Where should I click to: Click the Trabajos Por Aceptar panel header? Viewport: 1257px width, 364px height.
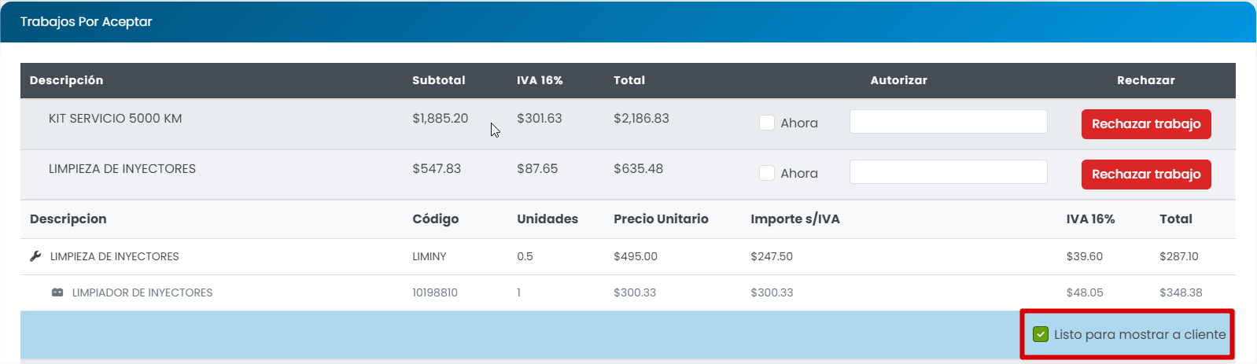tap(87, 22)
